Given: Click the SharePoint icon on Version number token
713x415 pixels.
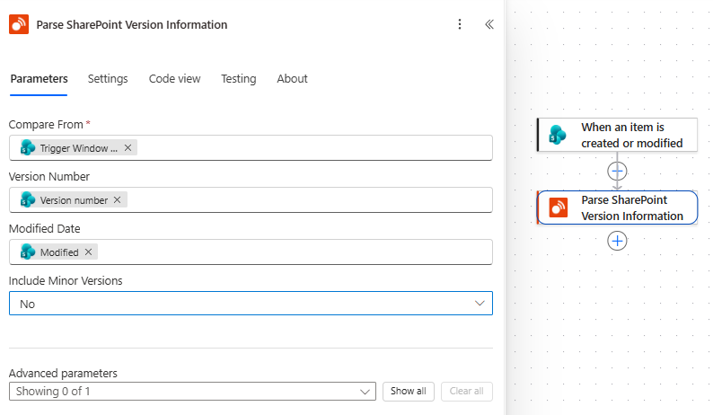Looking at the screenshot, I should 28,199.
